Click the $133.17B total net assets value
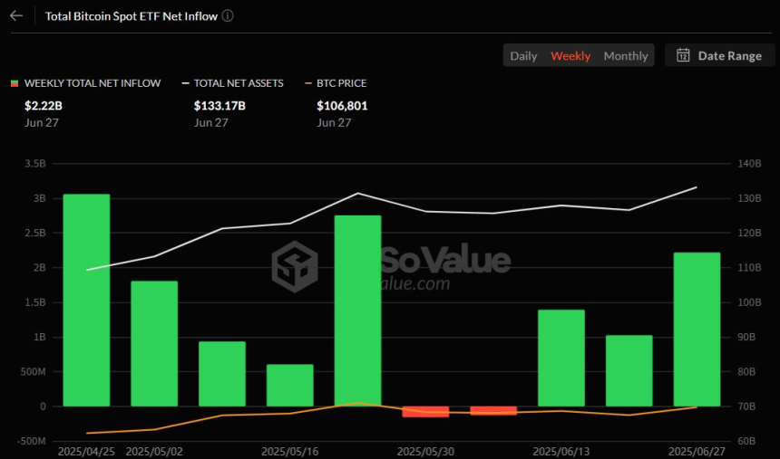 [x=219, y=106]
